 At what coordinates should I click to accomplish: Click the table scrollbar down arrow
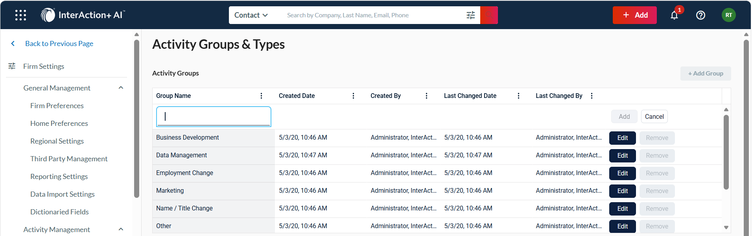[726, 227]
